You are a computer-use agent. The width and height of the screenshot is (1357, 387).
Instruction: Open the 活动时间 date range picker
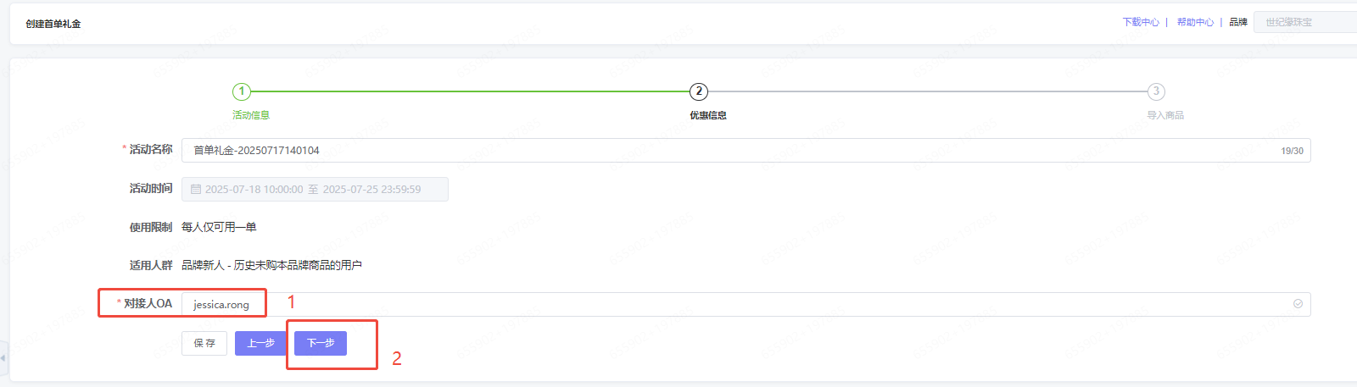coord(315,190)
